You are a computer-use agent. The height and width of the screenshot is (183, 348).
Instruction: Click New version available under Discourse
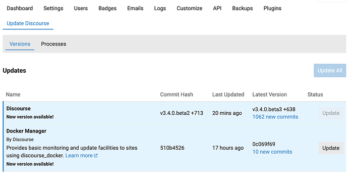click(x=30, y=117)
